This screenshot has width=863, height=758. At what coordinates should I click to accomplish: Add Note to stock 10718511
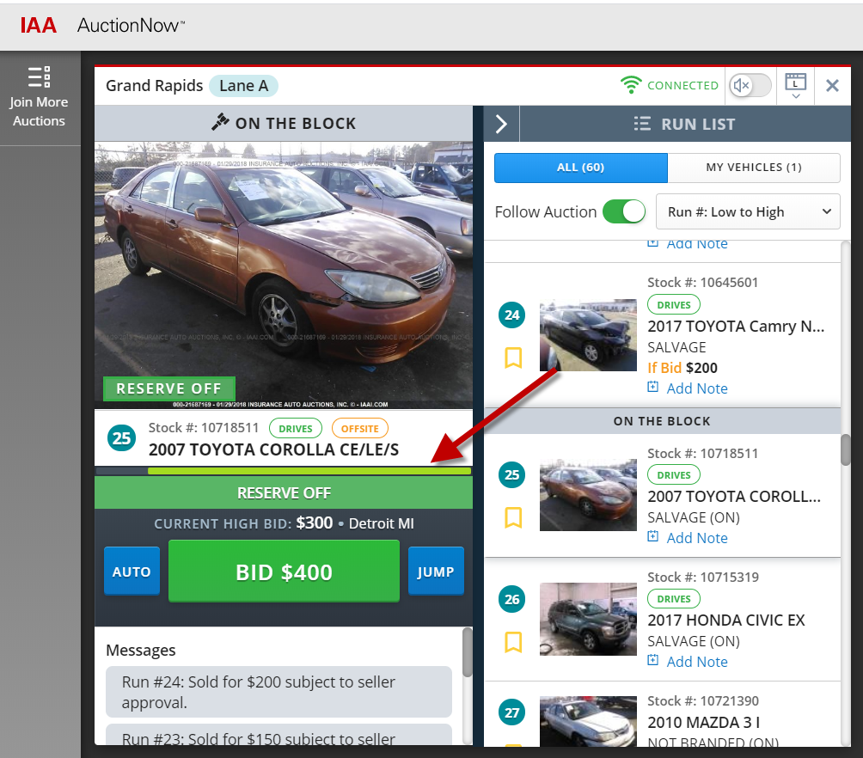point(697,538)
